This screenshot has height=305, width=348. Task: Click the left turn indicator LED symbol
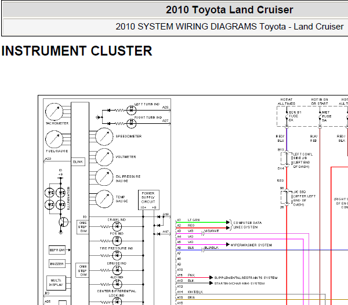click(x=132, y=110)
